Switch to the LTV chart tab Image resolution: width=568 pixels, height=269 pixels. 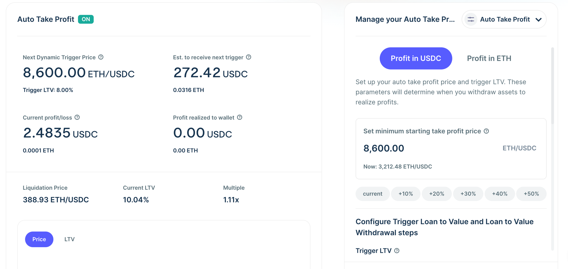70,239
